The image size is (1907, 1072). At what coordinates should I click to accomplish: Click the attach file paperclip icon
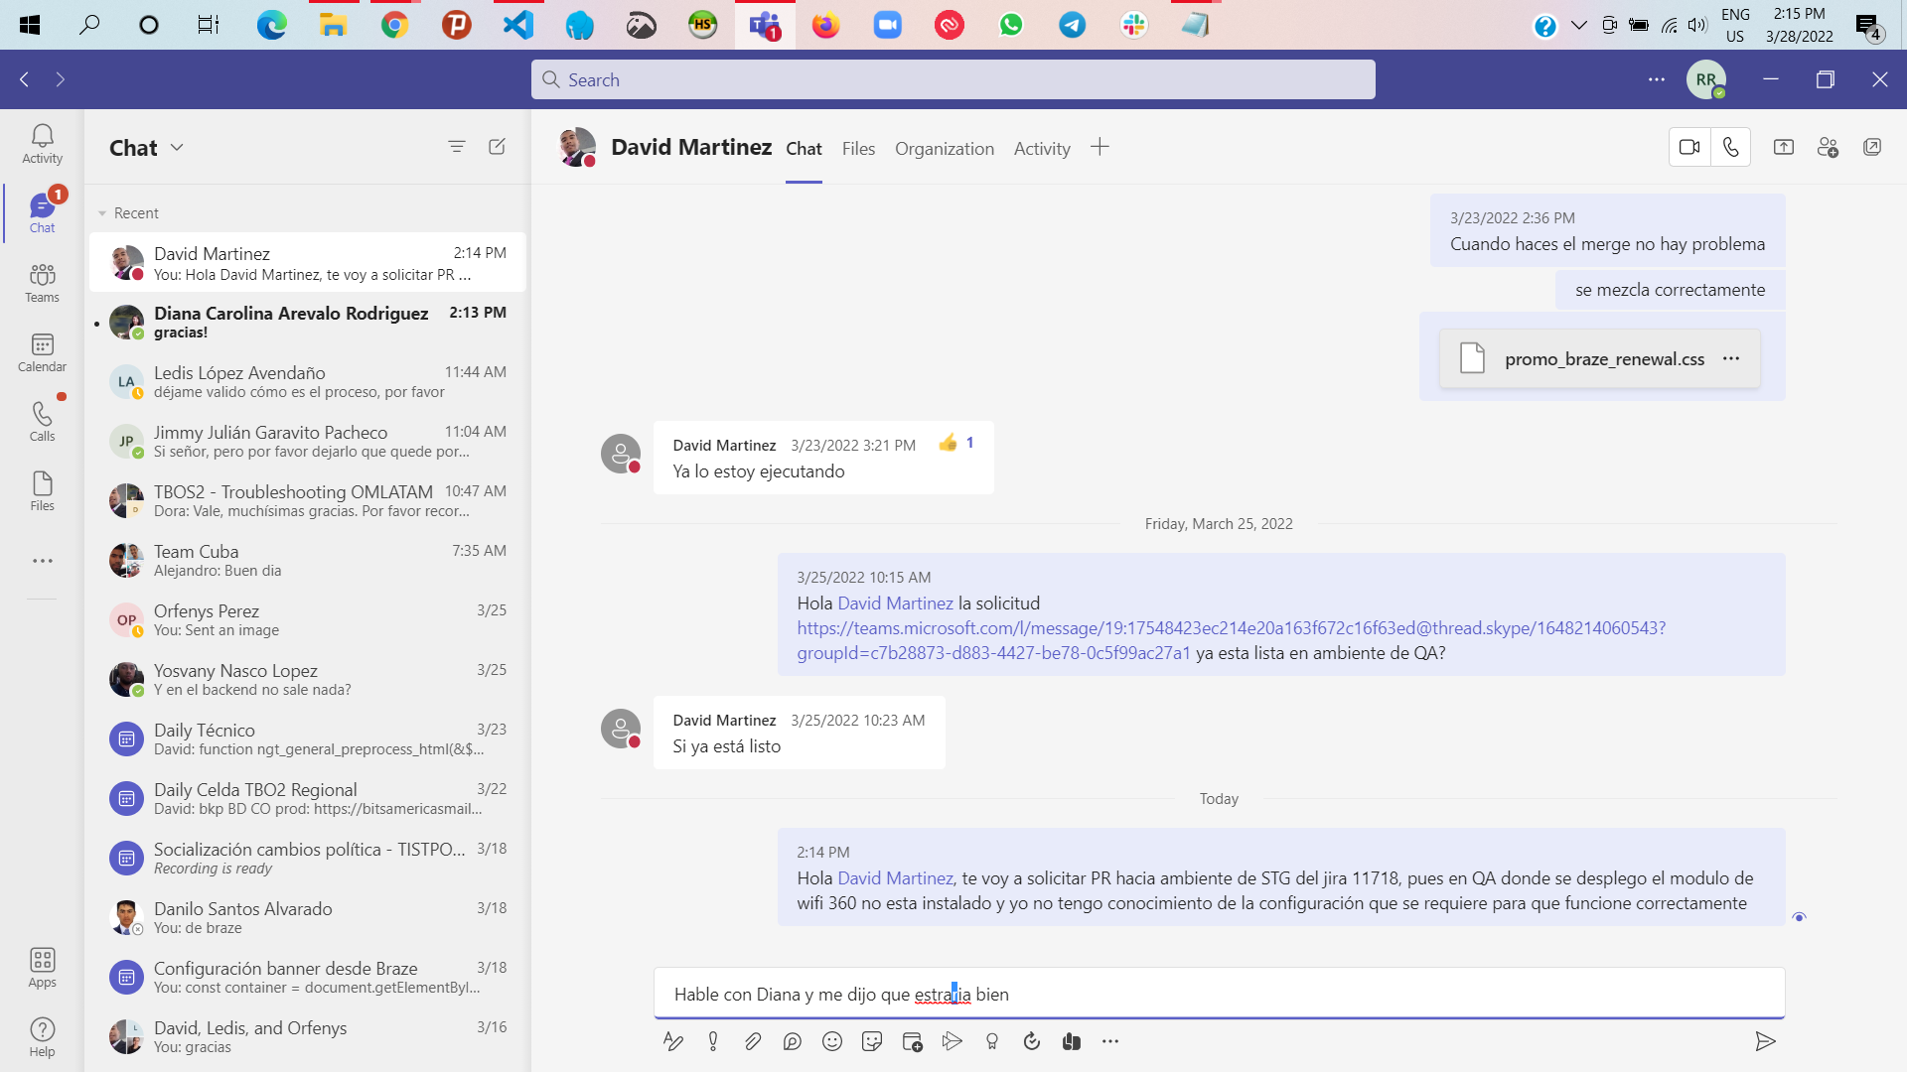point(753,1041)
